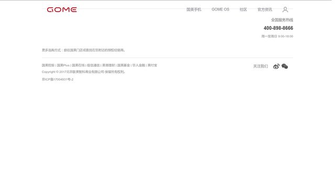Follow the 极信通信 footer link

[x=93, y=65]
